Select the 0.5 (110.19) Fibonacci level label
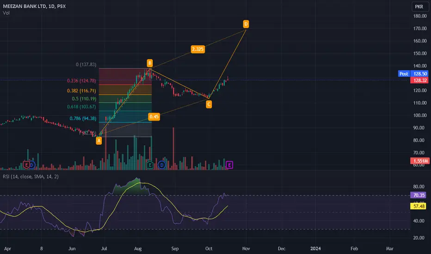This screenshot has height=254, width=431. click(84, 99)
